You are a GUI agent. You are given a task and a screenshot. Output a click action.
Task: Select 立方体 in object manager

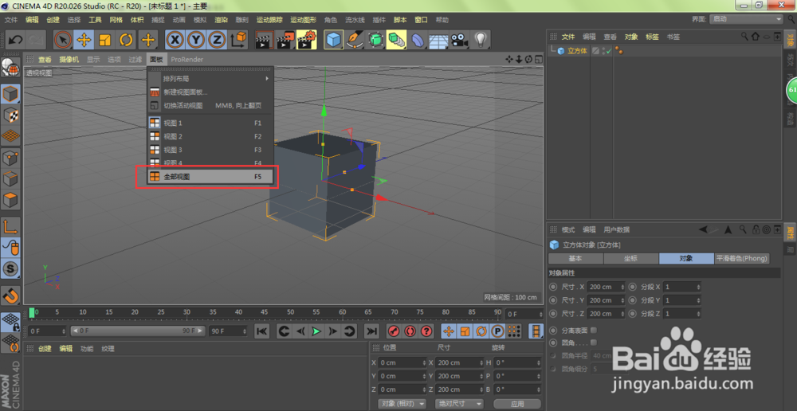tap(577, 51)
